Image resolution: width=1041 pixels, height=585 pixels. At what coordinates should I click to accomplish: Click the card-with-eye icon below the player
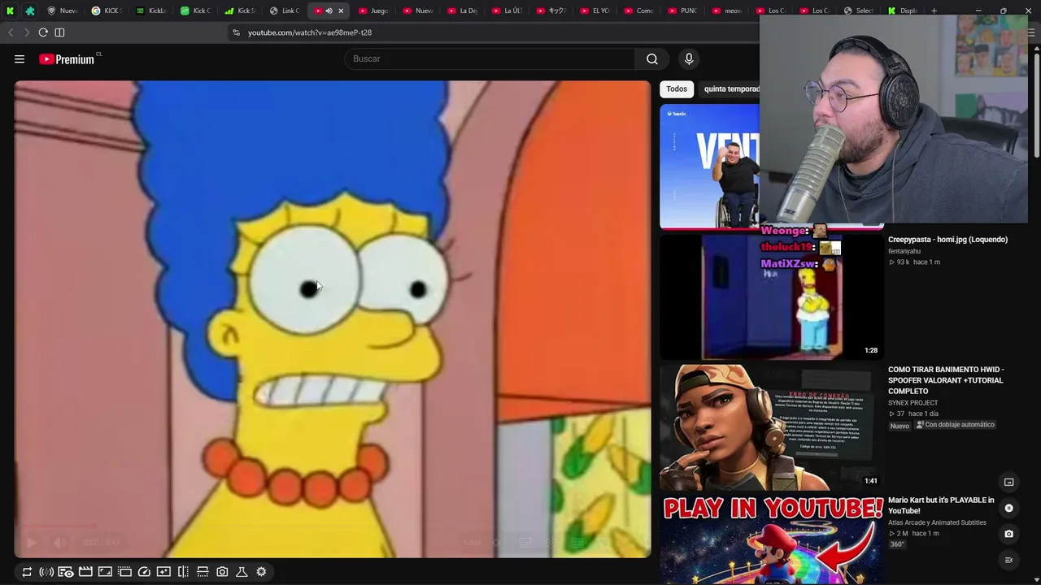click(66, 572)
